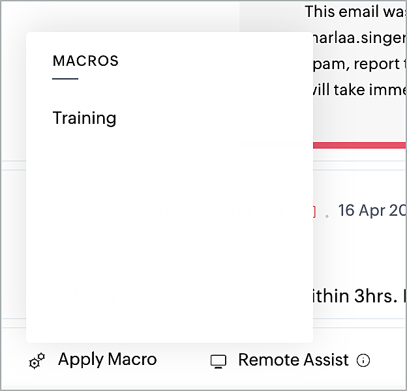Image resolution: width=407 pixels, height=391 pixels.
Task: Click the gears icon beside Apply Macro
Action: [x=37, y=361]
